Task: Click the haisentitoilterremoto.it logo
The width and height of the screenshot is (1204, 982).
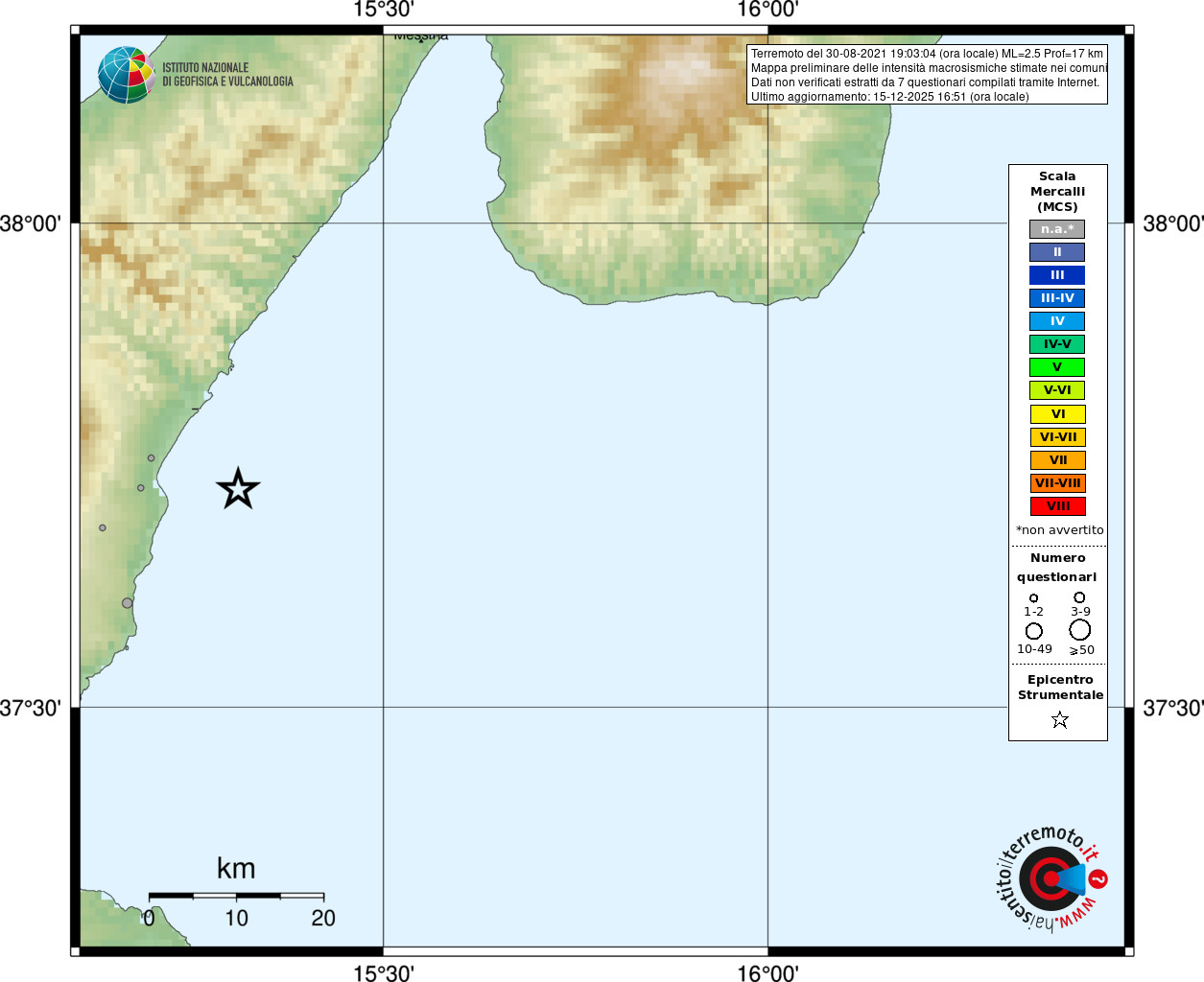Action: 1051,878
